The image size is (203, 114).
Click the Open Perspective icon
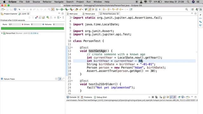coord(193,9)
